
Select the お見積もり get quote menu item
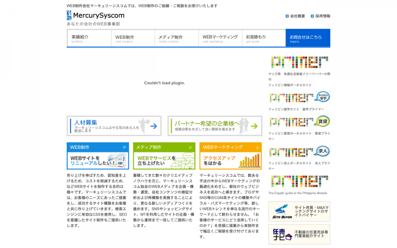coord(264,38)
